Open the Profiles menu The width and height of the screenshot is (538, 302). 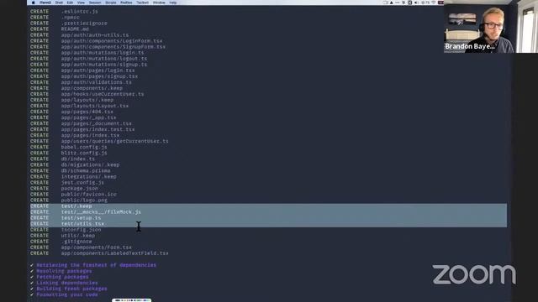coord(126,3)
